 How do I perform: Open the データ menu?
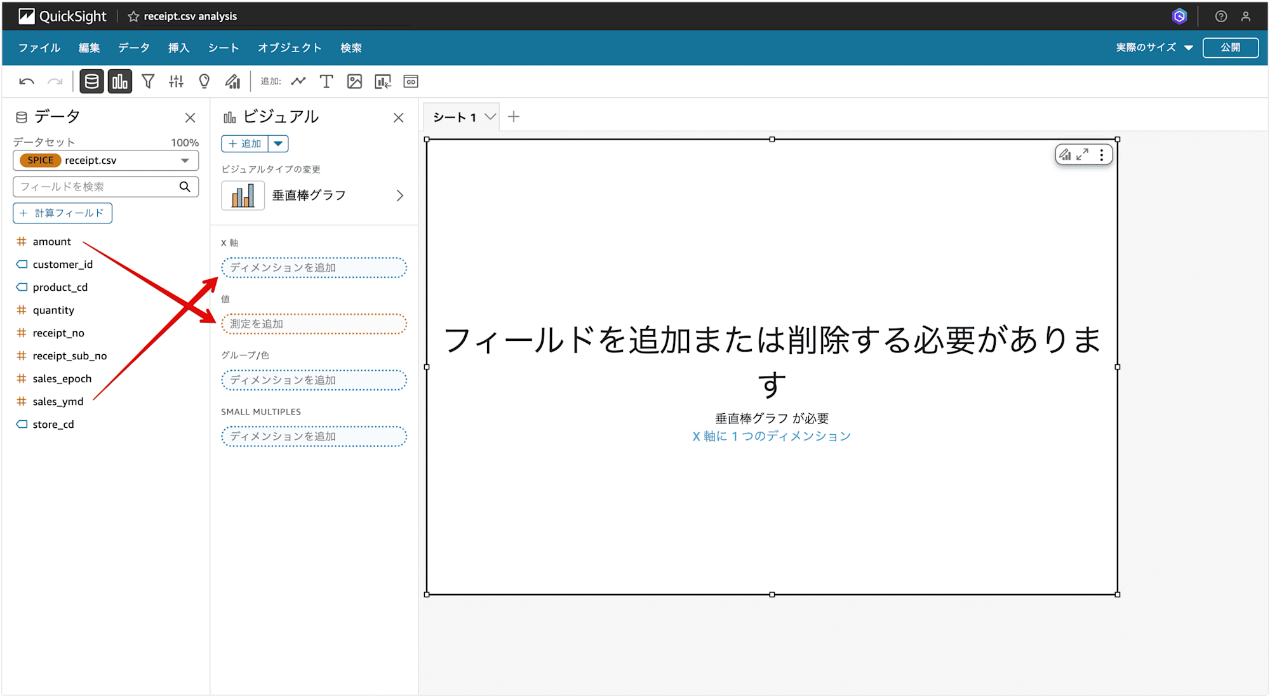click(134, 48)
